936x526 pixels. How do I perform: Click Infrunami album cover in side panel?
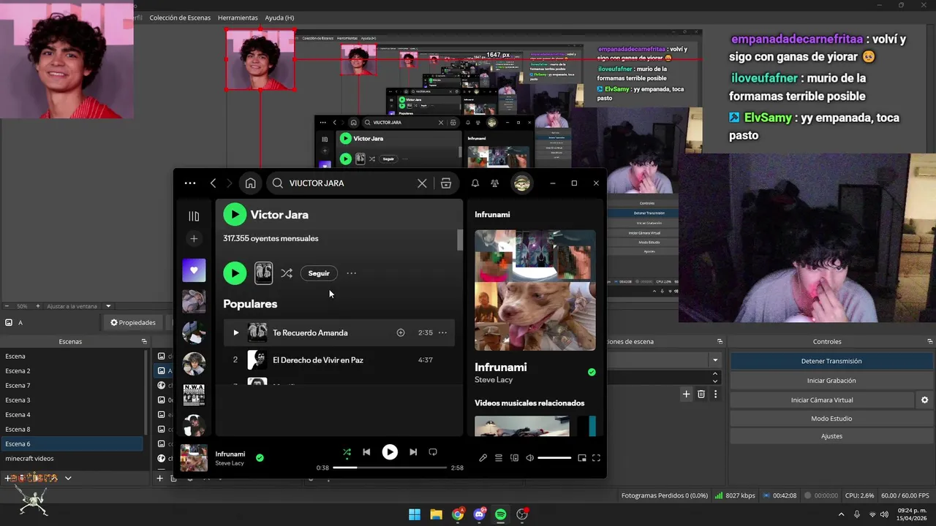click(x=535, y=290)
